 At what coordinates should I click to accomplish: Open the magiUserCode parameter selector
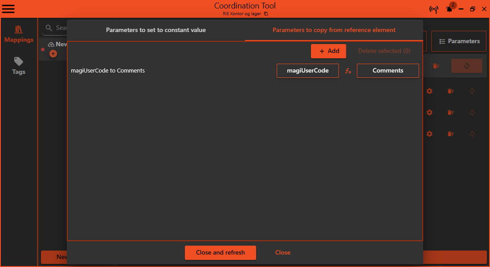click(308, 70)
